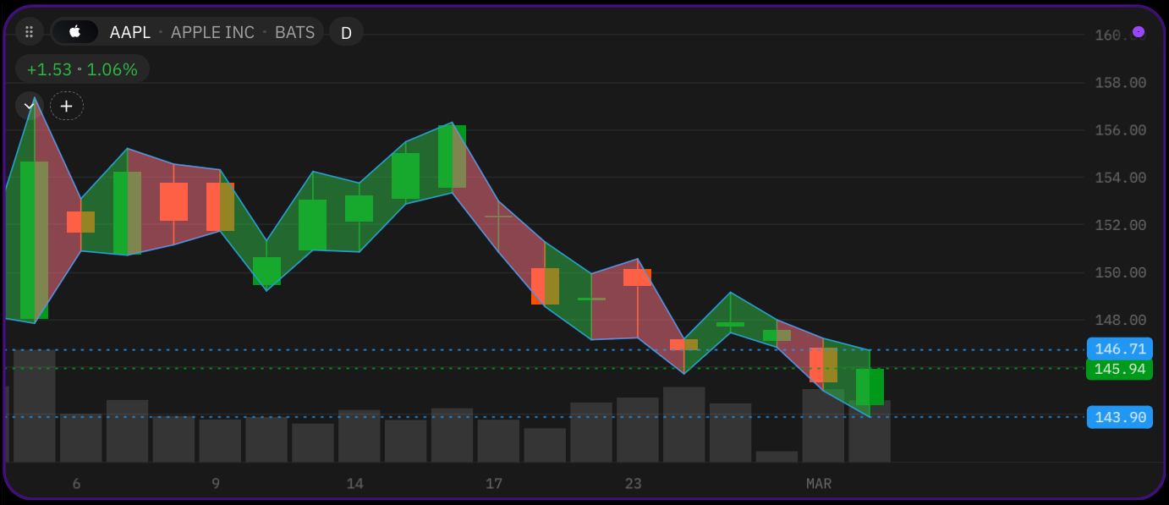This screenshot has width=1169, height=505.
Task: Click the 143.90 blue price label
Action: click(1119, 417)
